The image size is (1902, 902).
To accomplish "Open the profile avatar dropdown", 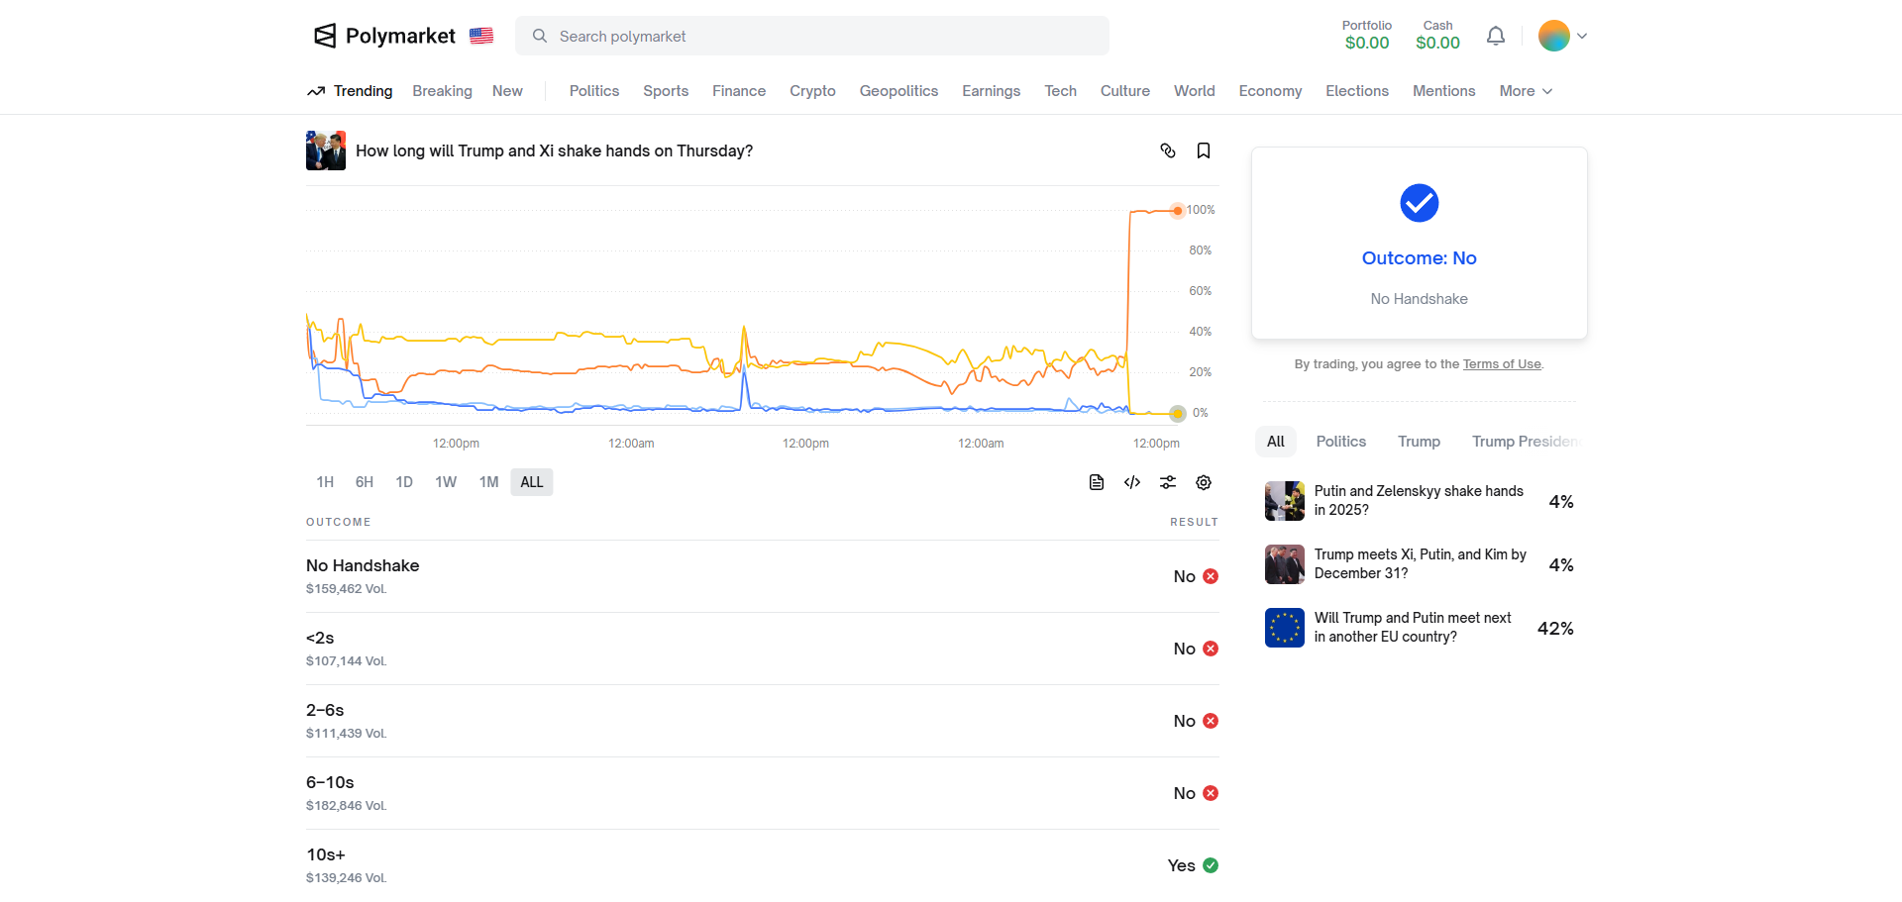I will pos(1562,37).
